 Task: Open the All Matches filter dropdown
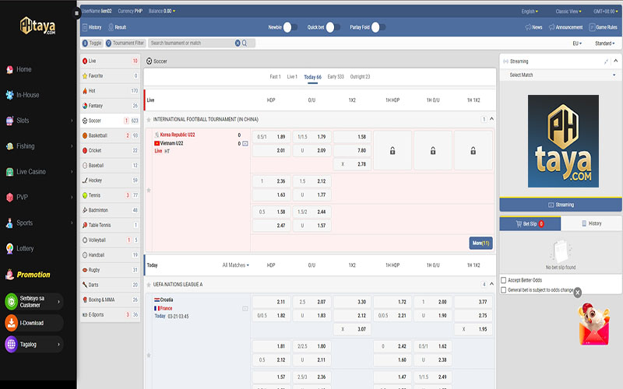[x=236, y=265]
